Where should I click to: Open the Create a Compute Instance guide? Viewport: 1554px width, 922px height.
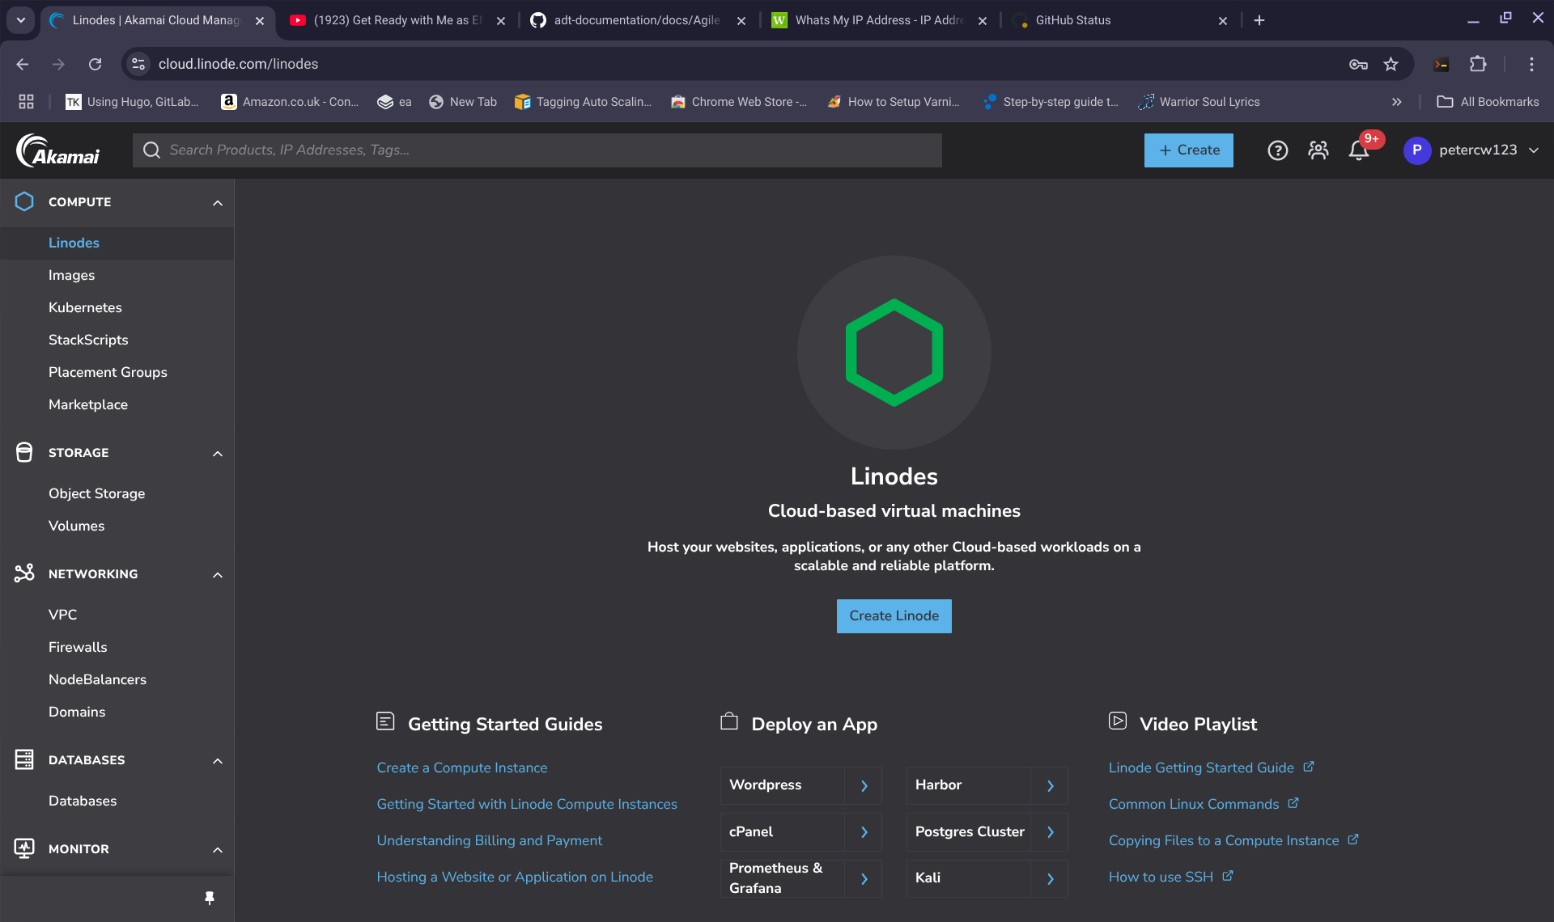click(461, 768)
